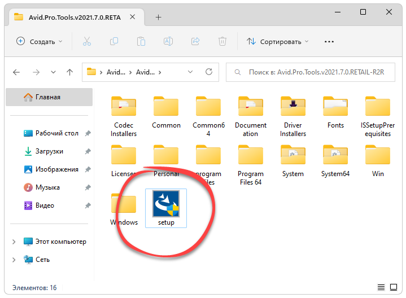
Task: Open the System64 folder
Action: click(x=335, y=161)
